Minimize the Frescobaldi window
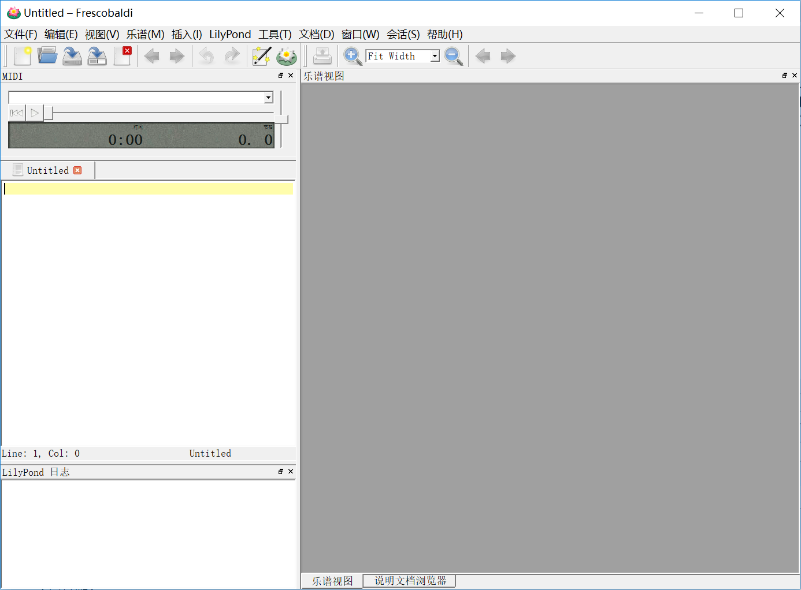The height and width of the screenshot is (590, 801). tap(699, 13)
